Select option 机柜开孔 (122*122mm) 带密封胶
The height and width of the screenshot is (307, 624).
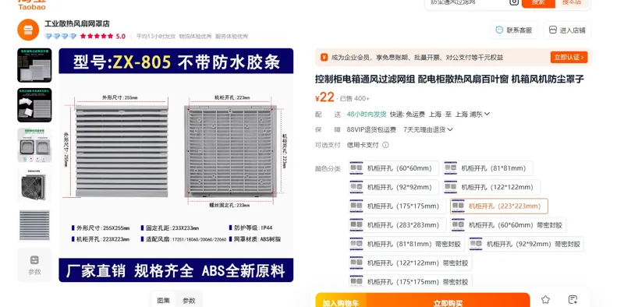tap(410, 263)
